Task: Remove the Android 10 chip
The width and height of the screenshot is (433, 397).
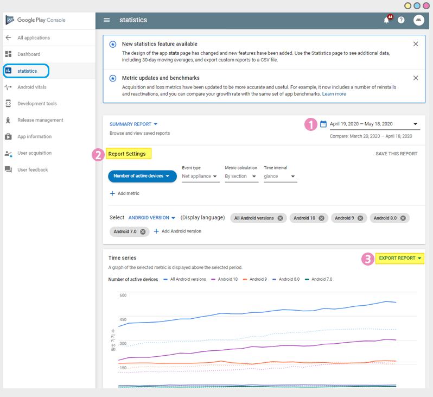Action: (321, 218)
